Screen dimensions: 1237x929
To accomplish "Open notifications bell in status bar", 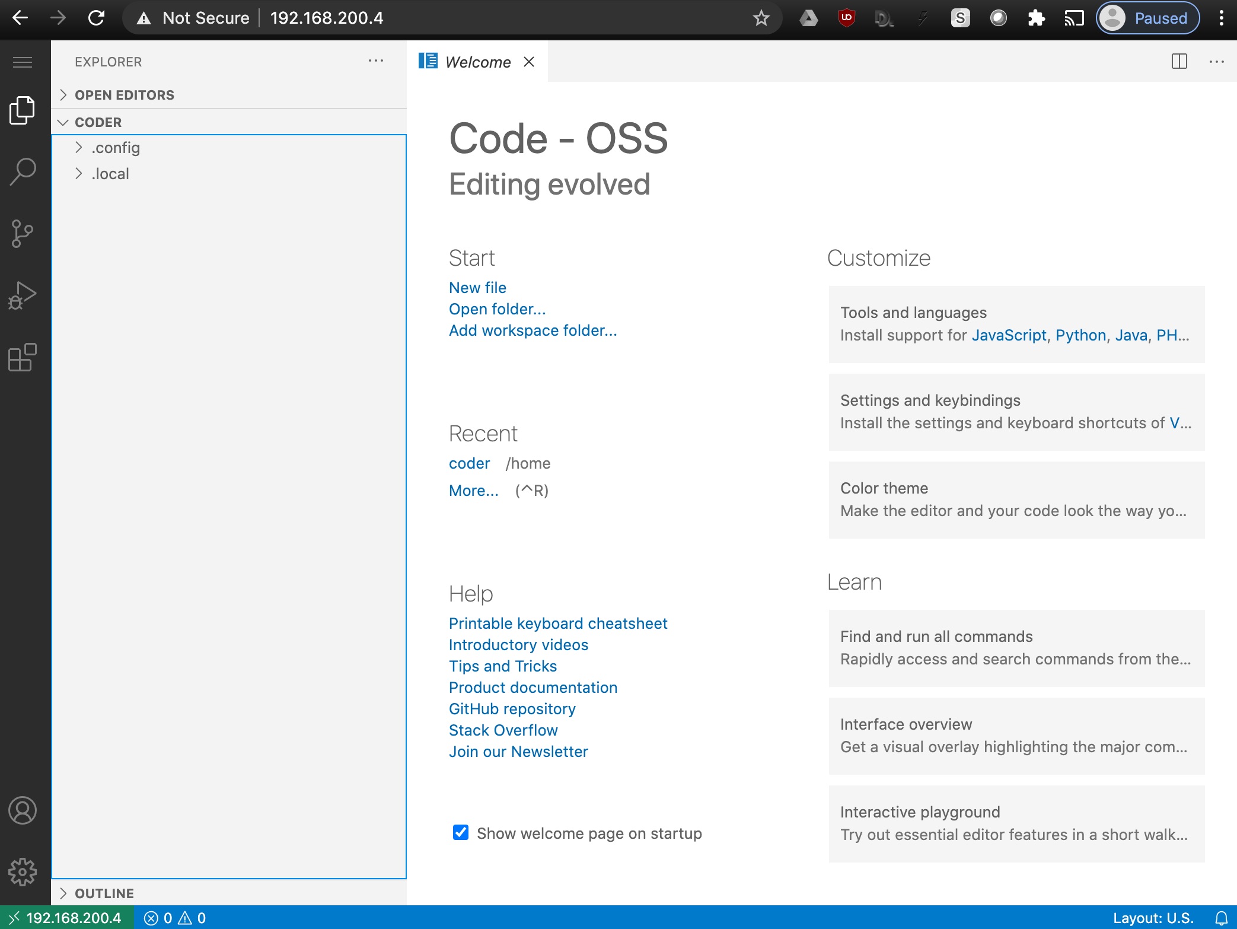I will tap(1221, 918).
